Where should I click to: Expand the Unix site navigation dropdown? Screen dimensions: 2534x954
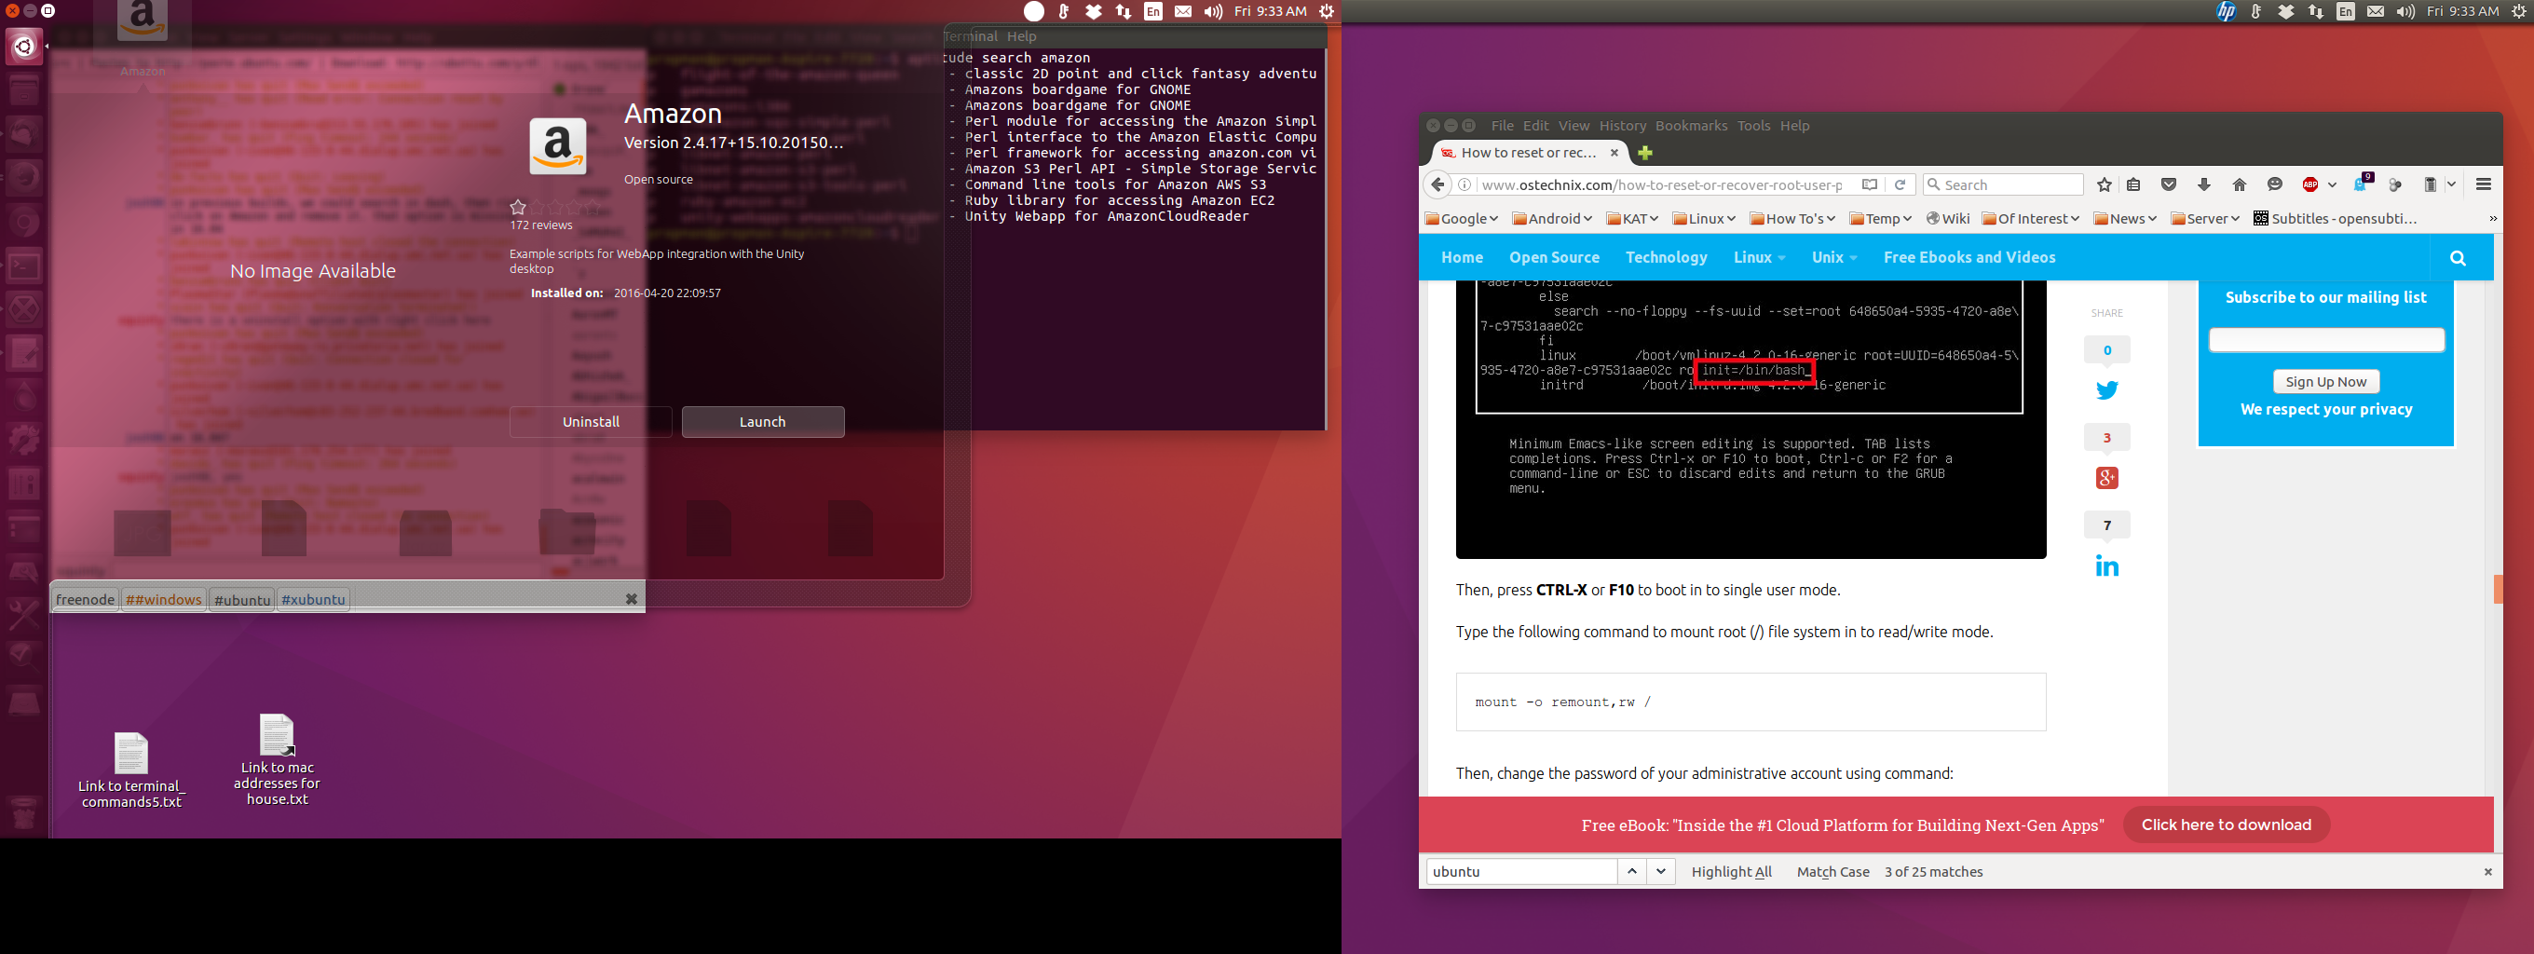[x=1833, y=258]
